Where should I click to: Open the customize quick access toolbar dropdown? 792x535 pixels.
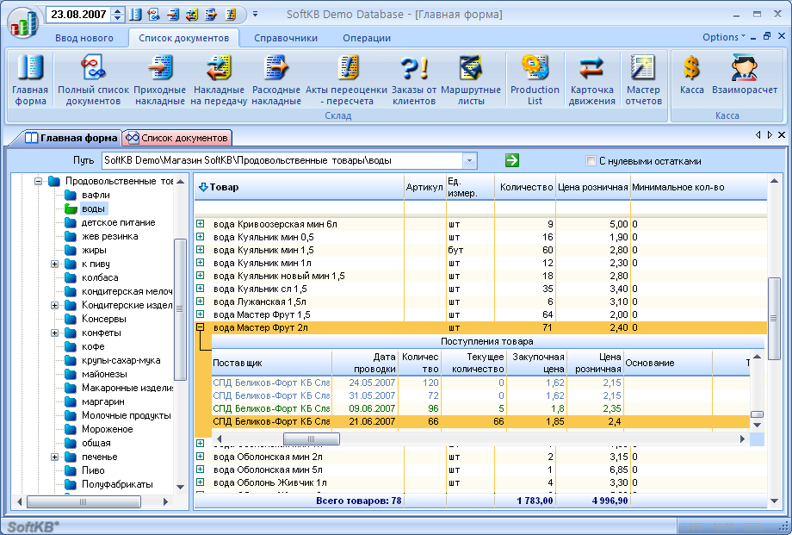[255, 14]
